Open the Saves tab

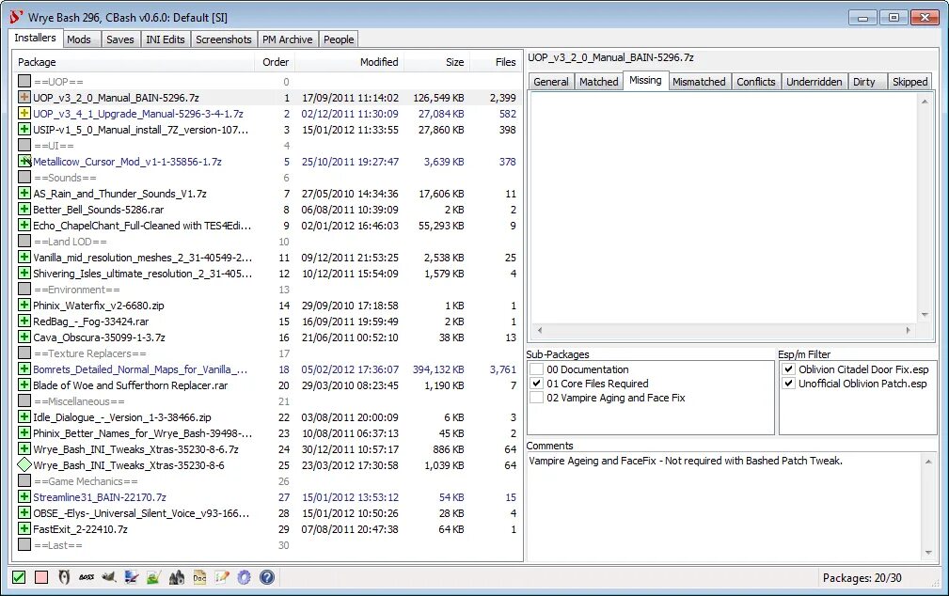[x=119, y=39]
